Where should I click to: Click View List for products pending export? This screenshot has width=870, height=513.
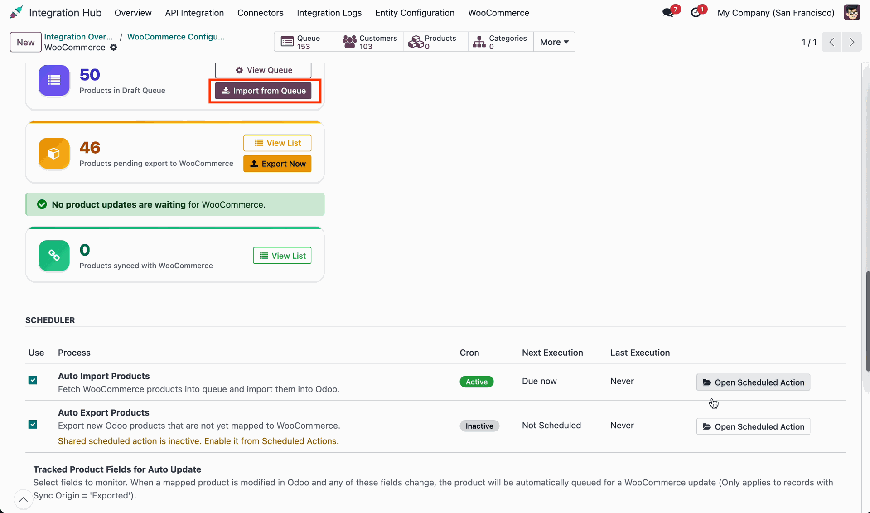click(x=277, y=143)
